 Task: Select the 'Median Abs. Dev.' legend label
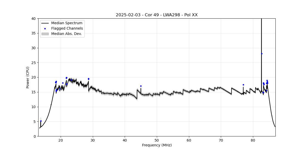point(67,34)
